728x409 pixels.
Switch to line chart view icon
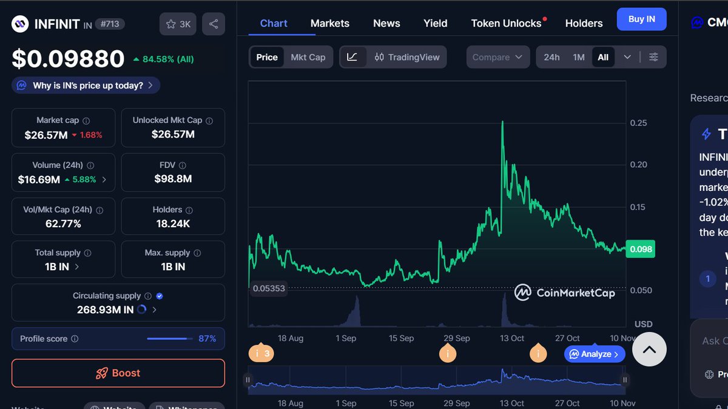point(352,57)
